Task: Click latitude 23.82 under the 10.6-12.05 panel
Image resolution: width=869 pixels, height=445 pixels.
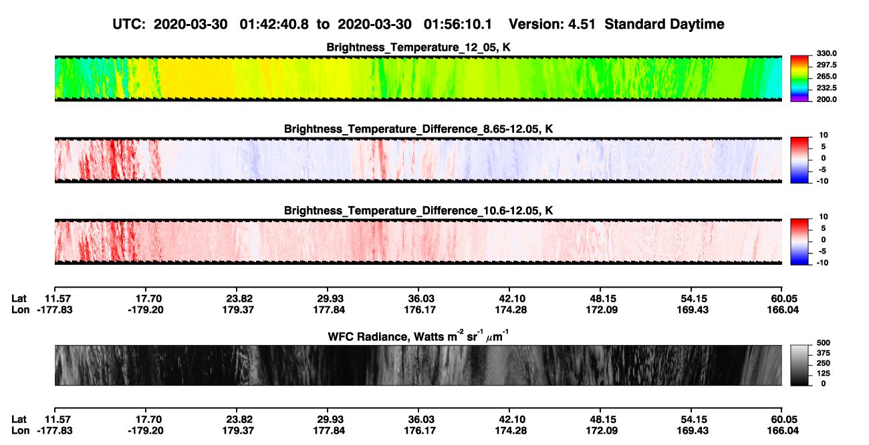Action: tap(239, 299)
